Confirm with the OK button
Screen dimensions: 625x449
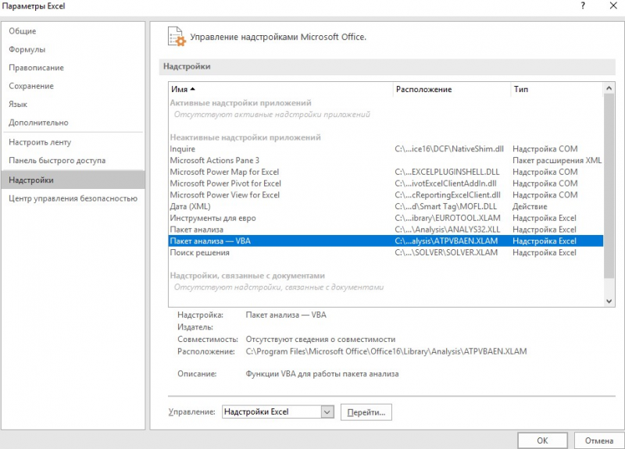click(x=542, y=440)
